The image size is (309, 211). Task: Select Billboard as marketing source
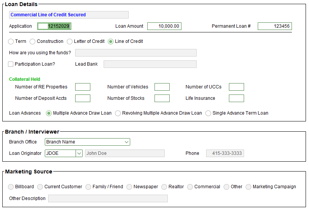[x=11, y=187]
